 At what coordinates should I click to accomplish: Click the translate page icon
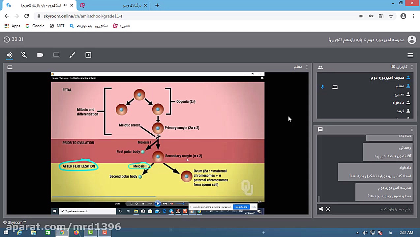tap(381, 16)
